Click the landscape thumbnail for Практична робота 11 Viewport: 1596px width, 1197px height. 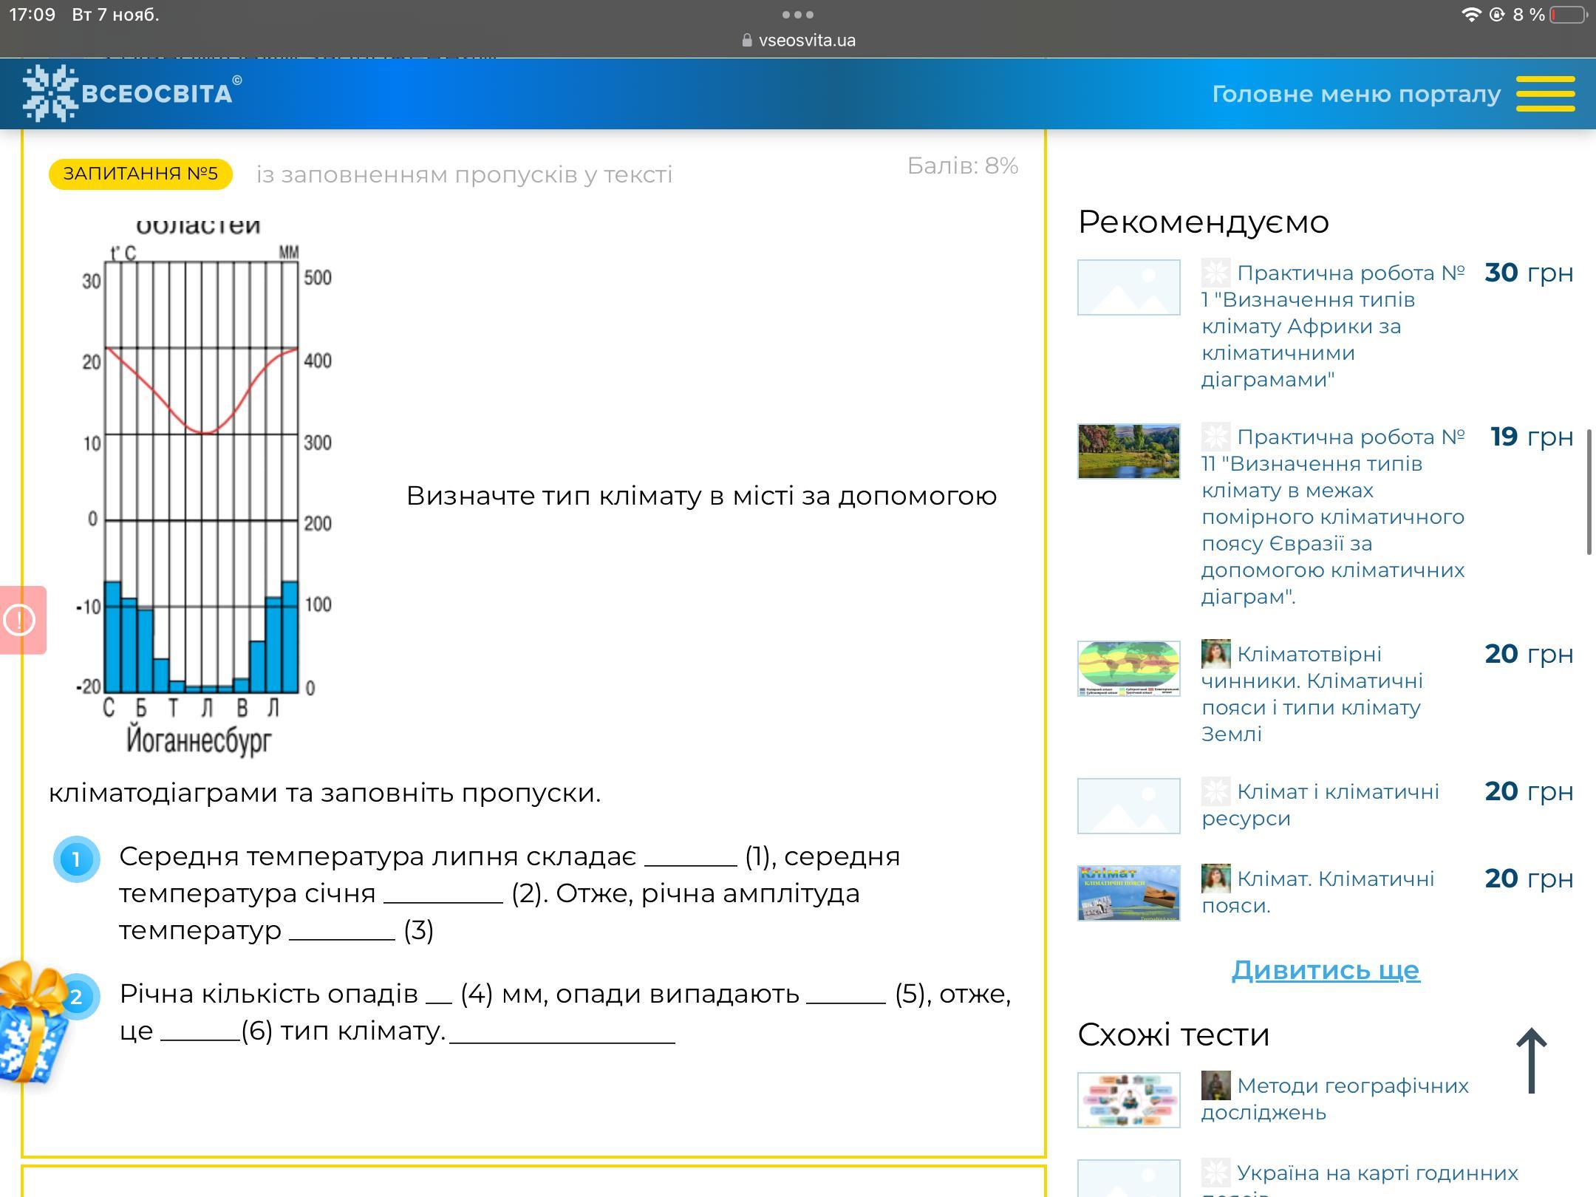pyautogui.click(x=1128, y=451)
